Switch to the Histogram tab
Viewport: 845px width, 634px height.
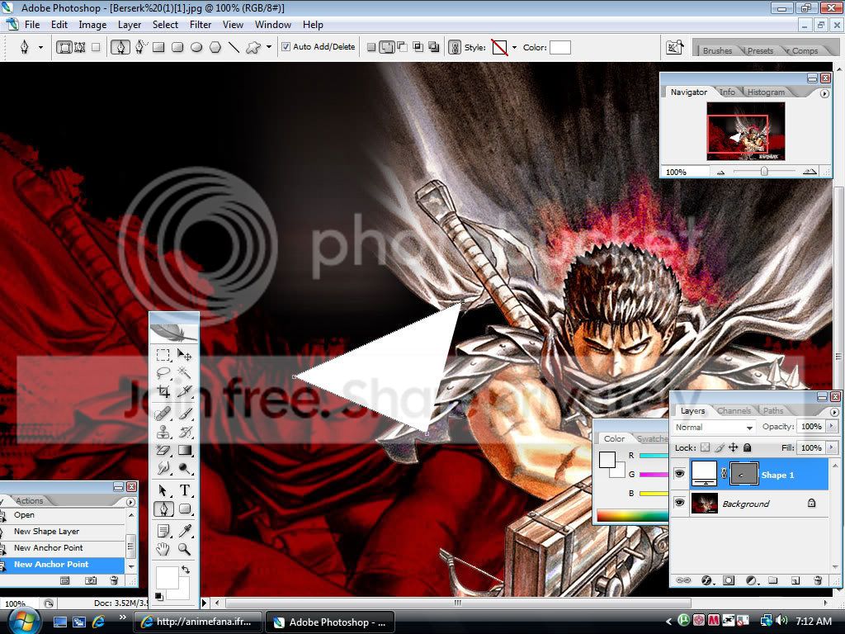(766, 92)
